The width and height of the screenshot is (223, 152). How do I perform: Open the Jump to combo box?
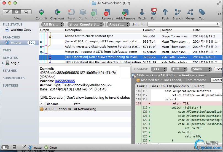tap(184, 24)
